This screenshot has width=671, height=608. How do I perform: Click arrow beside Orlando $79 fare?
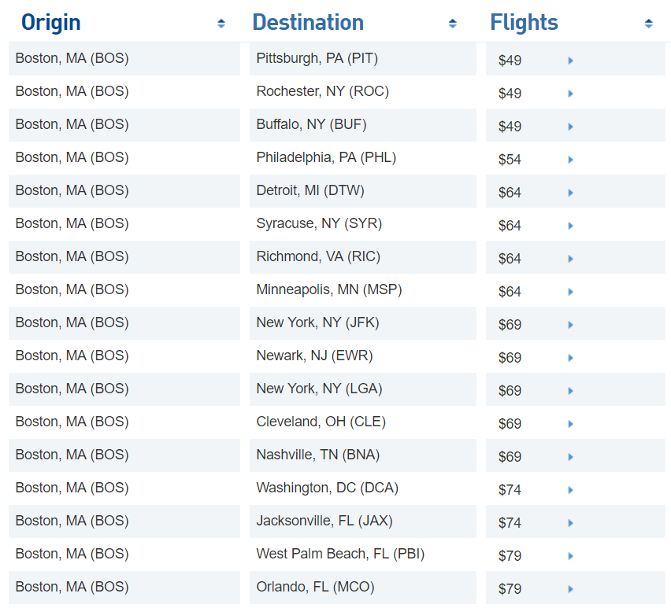coord(570,589)
